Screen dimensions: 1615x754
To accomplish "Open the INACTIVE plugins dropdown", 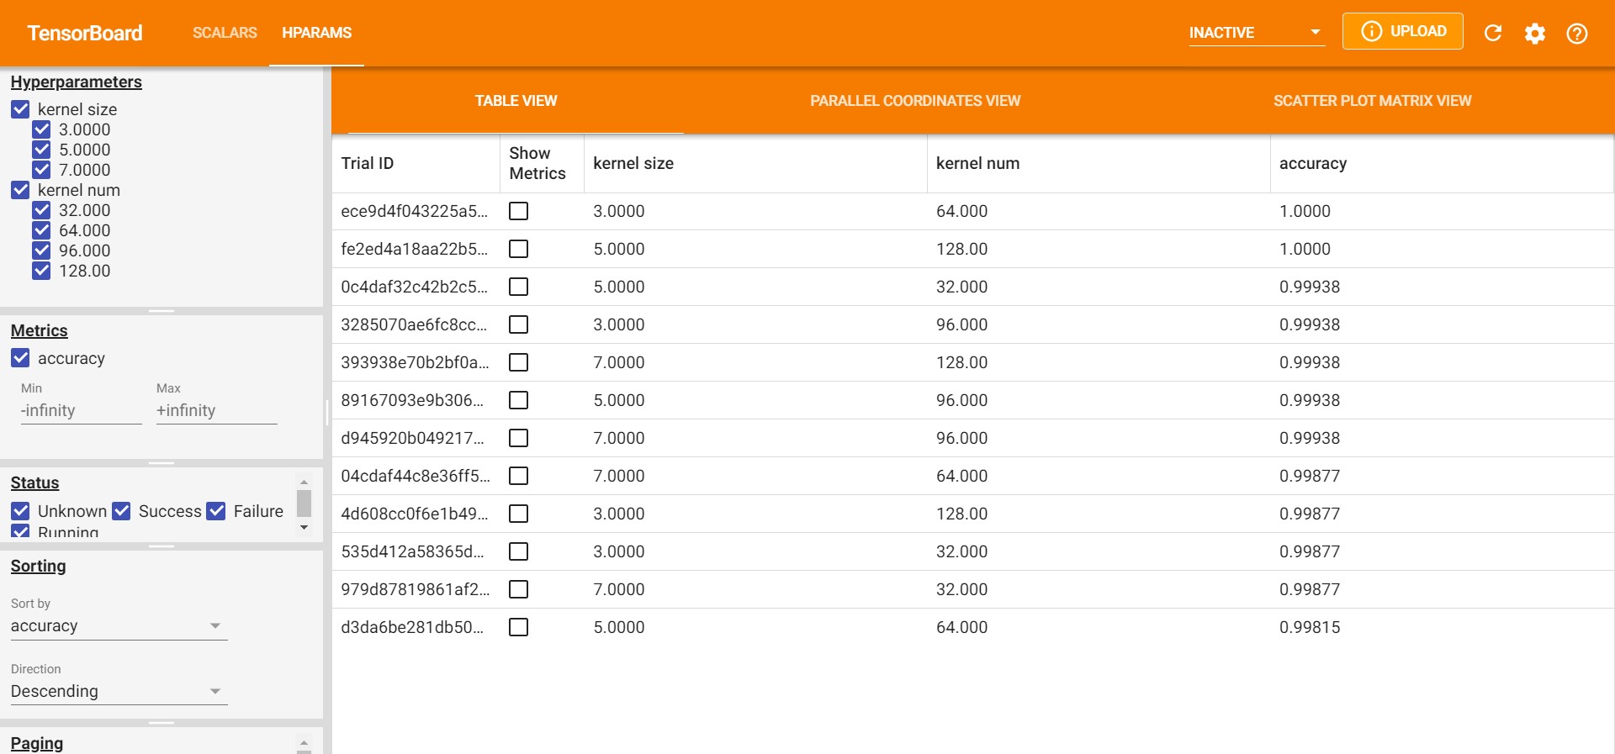I will tap(1257, 33).
